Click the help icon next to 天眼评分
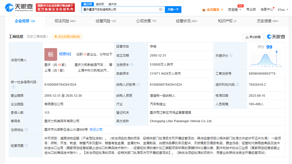This screenshot has width=292, height=164. (x=231, y=56)
